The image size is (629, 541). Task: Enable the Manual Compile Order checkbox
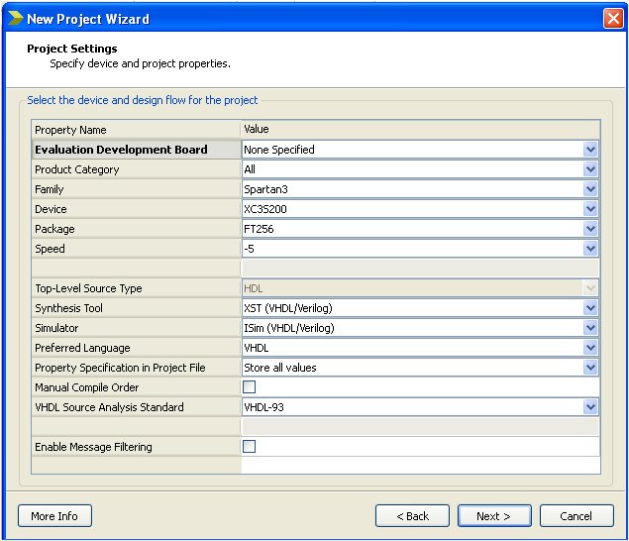pos(249,387)
